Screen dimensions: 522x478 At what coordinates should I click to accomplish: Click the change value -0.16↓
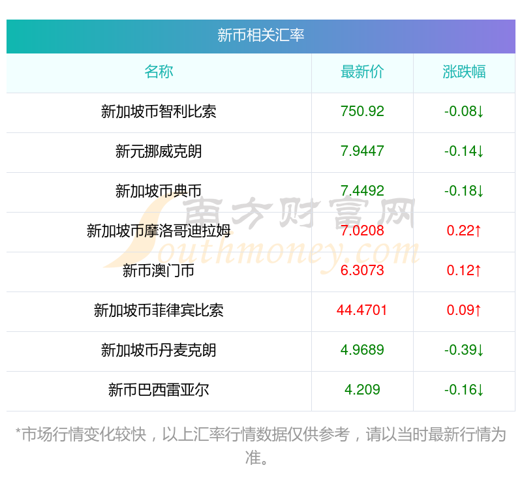[464, 389]
